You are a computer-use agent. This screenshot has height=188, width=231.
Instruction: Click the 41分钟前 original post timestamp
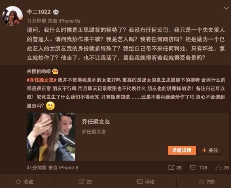click(36, 168)
